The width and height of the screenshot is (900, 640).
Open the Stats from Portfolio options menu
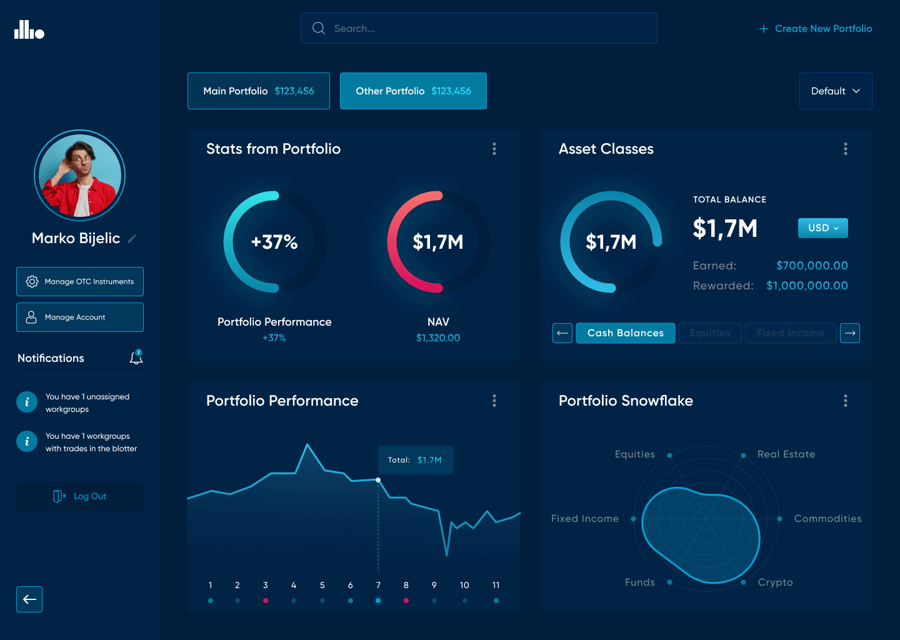click(494, 149)
